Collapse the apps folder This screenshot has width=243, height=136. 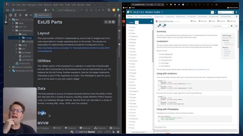coord(16,34)
